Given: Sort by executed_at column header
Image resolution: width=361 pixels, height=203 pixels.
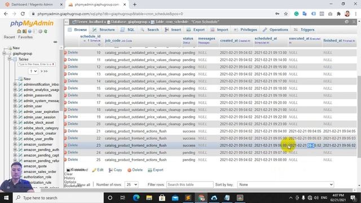Looking at the screenshot, I should pyautogui.click(x=299, y=38).
